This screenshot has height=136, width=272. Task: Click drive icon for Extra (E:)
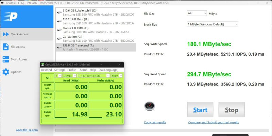[x=59, y=30]
